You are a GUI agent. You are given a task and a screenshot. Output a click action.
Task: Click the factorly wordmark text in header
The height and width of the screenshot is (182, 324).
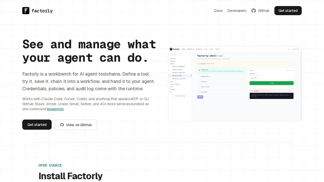(x=42, y=11)
